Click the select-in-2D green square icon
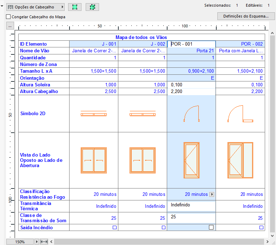The height and width of the screenshot is (245, 276). (x=75, y=7)
